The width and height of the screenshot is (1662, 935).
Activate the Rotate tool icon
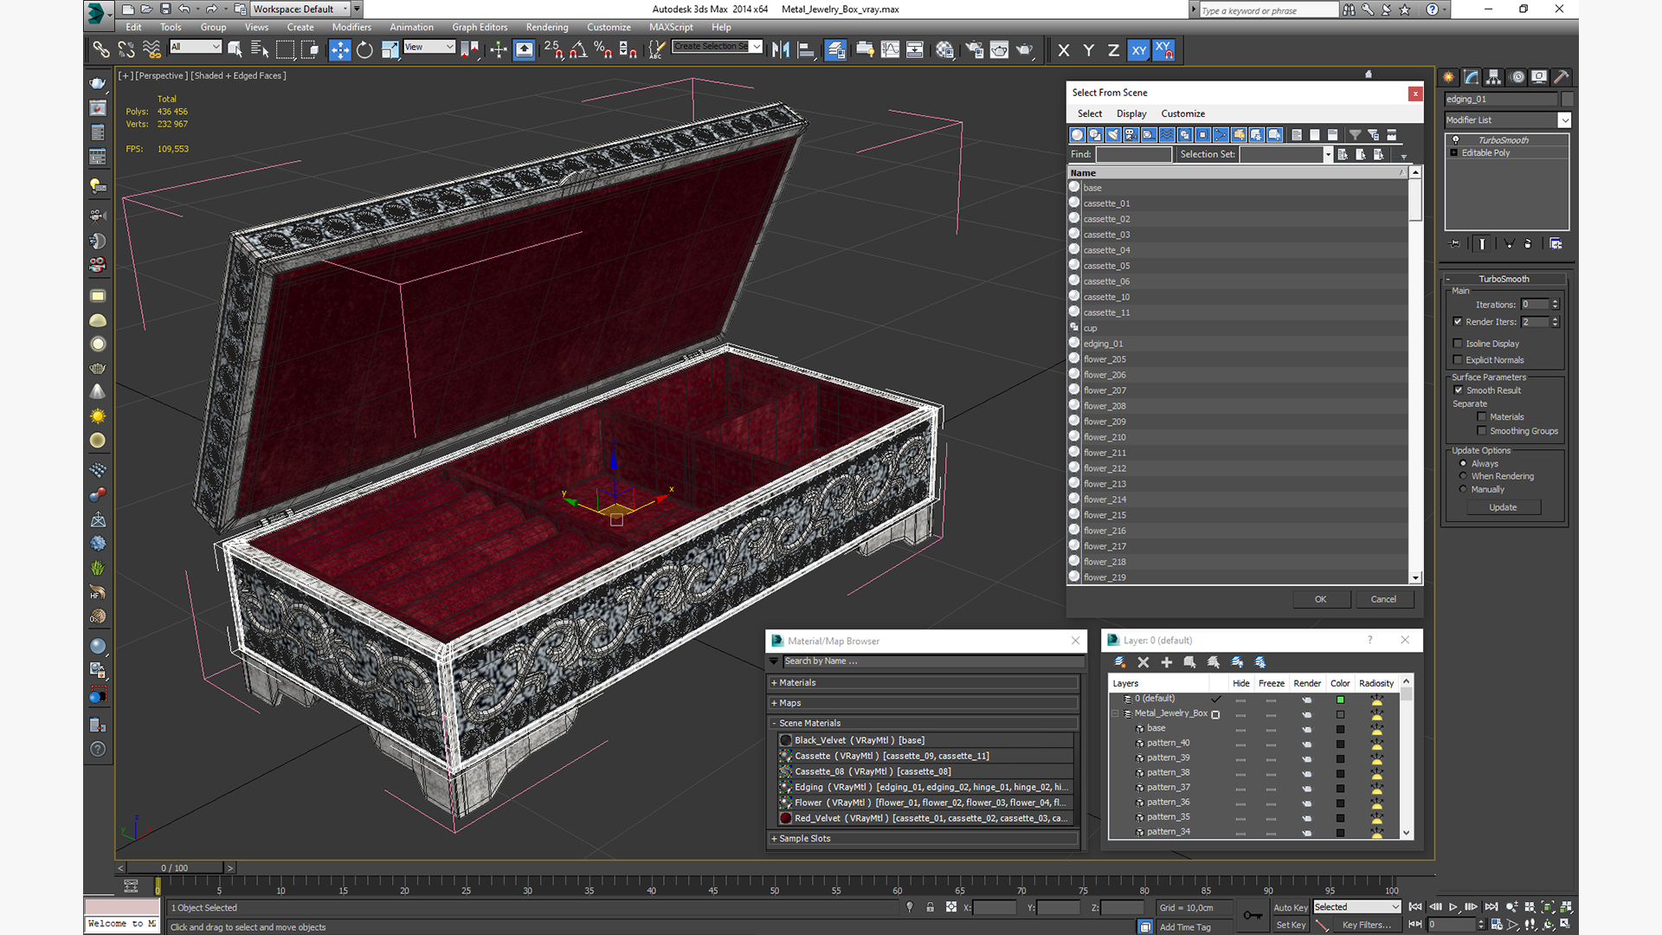pyautogui.click(x=364, y=50)
